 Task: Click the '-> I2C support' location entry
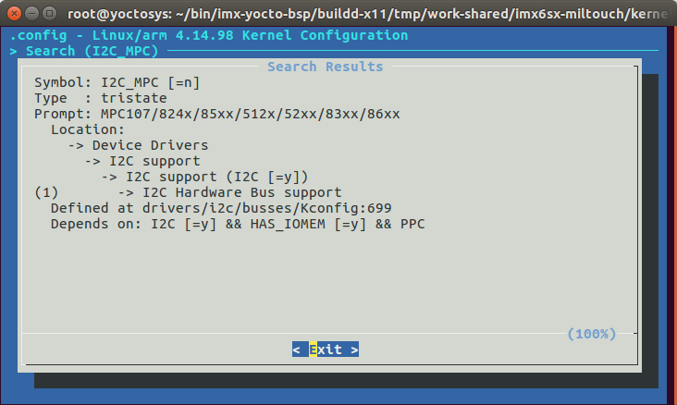point(142,161)
